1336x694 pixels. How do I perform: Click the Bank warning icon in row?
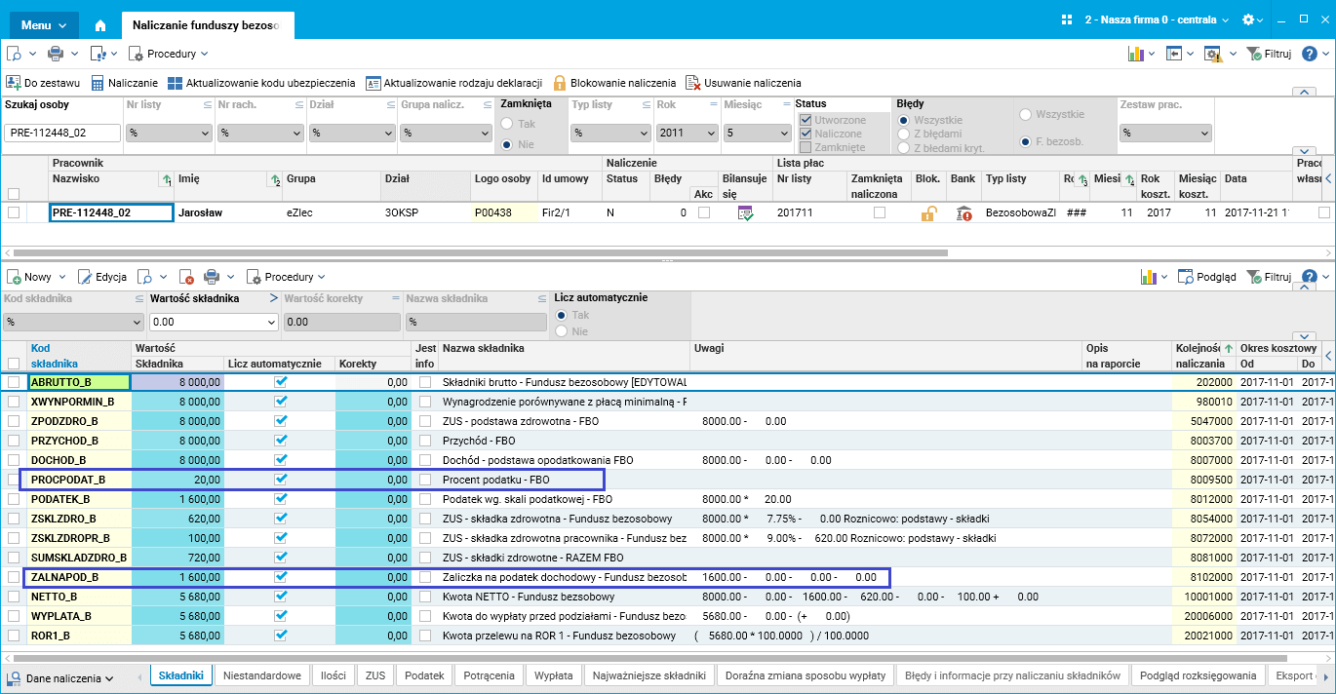pos(963,212)
